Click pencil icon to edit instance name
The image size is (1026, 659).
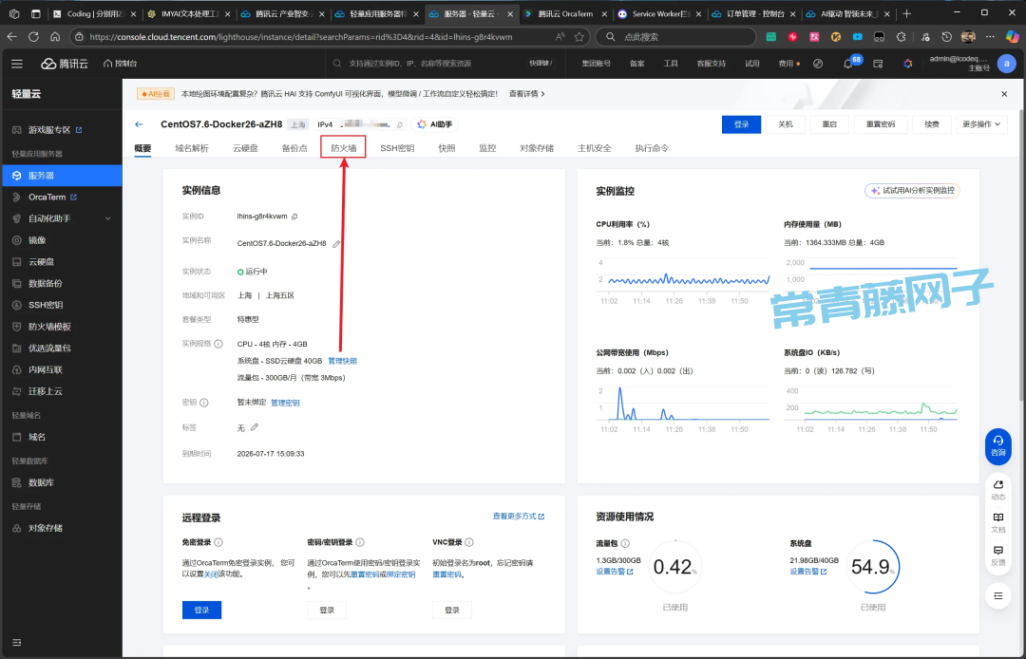pos(336,244)
